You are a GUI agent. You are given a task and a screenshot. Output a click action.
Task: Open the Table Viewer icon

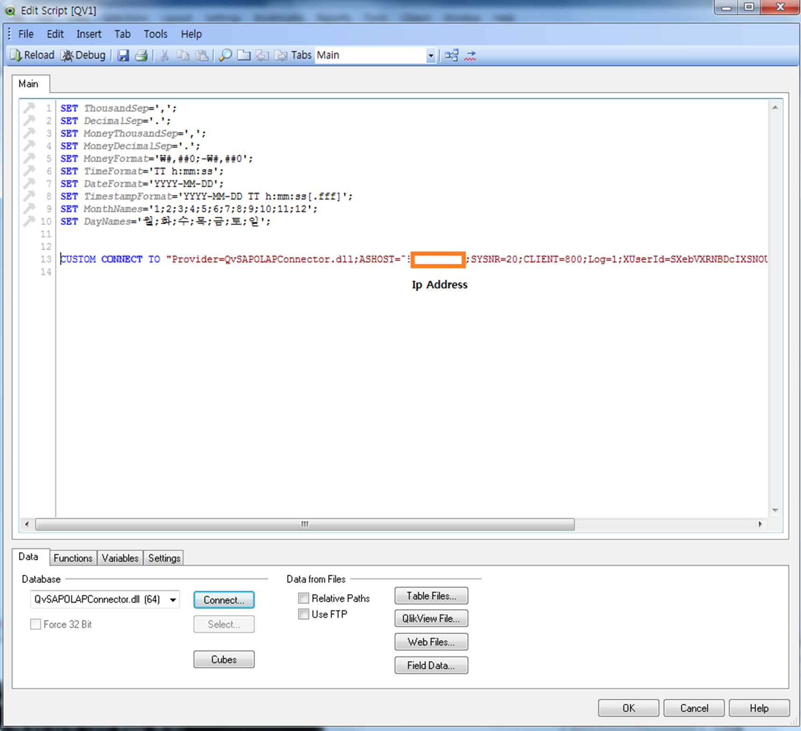[x=451, y=56]
